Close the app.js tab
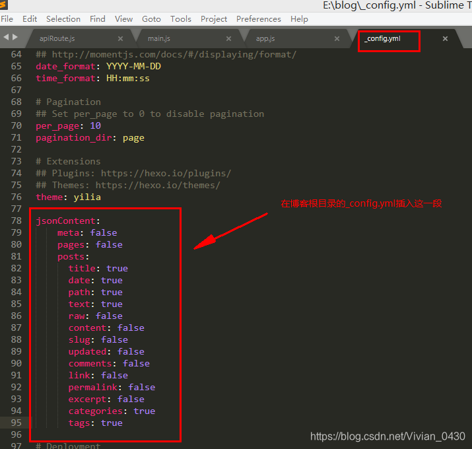472x449 pixels. 337,38
